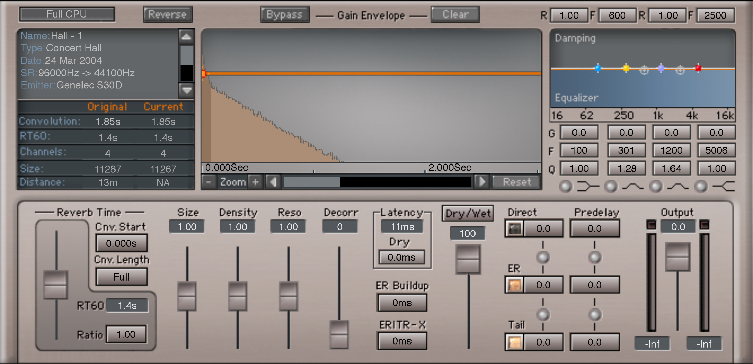753x364 pixels.
Task: Clear the gain envelope
Action: [x=455, y=14]
